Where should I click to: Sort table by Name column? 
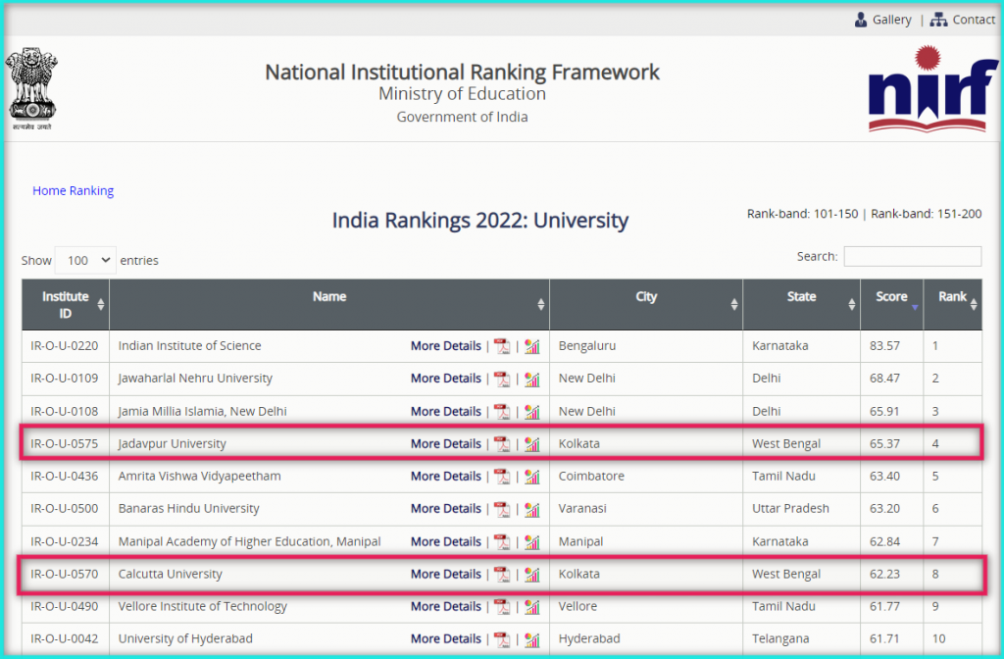[329, 305]
